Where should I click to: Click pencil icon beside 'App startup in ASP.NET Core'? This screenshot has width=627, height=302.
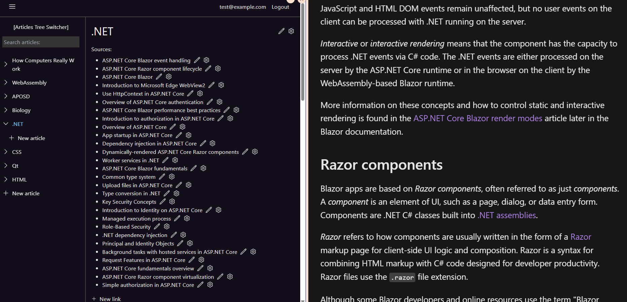click(179, 135)
